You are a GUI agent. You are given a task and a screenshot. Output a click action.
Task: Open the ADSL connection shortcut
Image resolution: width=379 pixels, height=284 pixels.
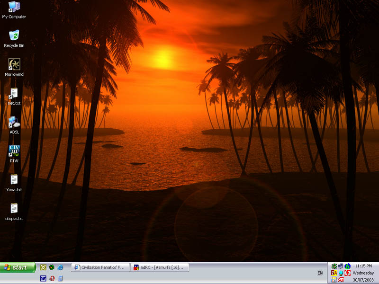click(14, 122)
